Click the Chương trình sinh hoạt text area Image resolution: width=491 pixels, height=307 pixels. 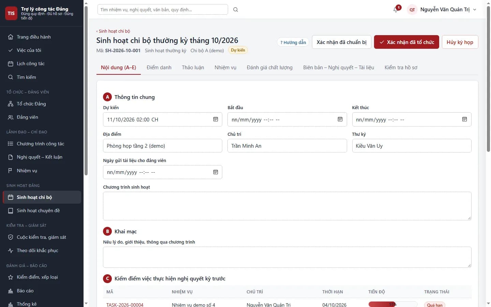[287, 206]
